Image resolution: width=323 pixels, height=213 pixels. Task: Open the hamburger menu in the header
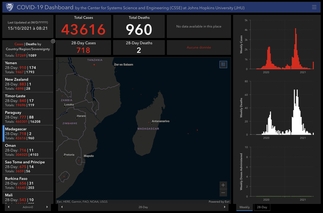[314, 7]
